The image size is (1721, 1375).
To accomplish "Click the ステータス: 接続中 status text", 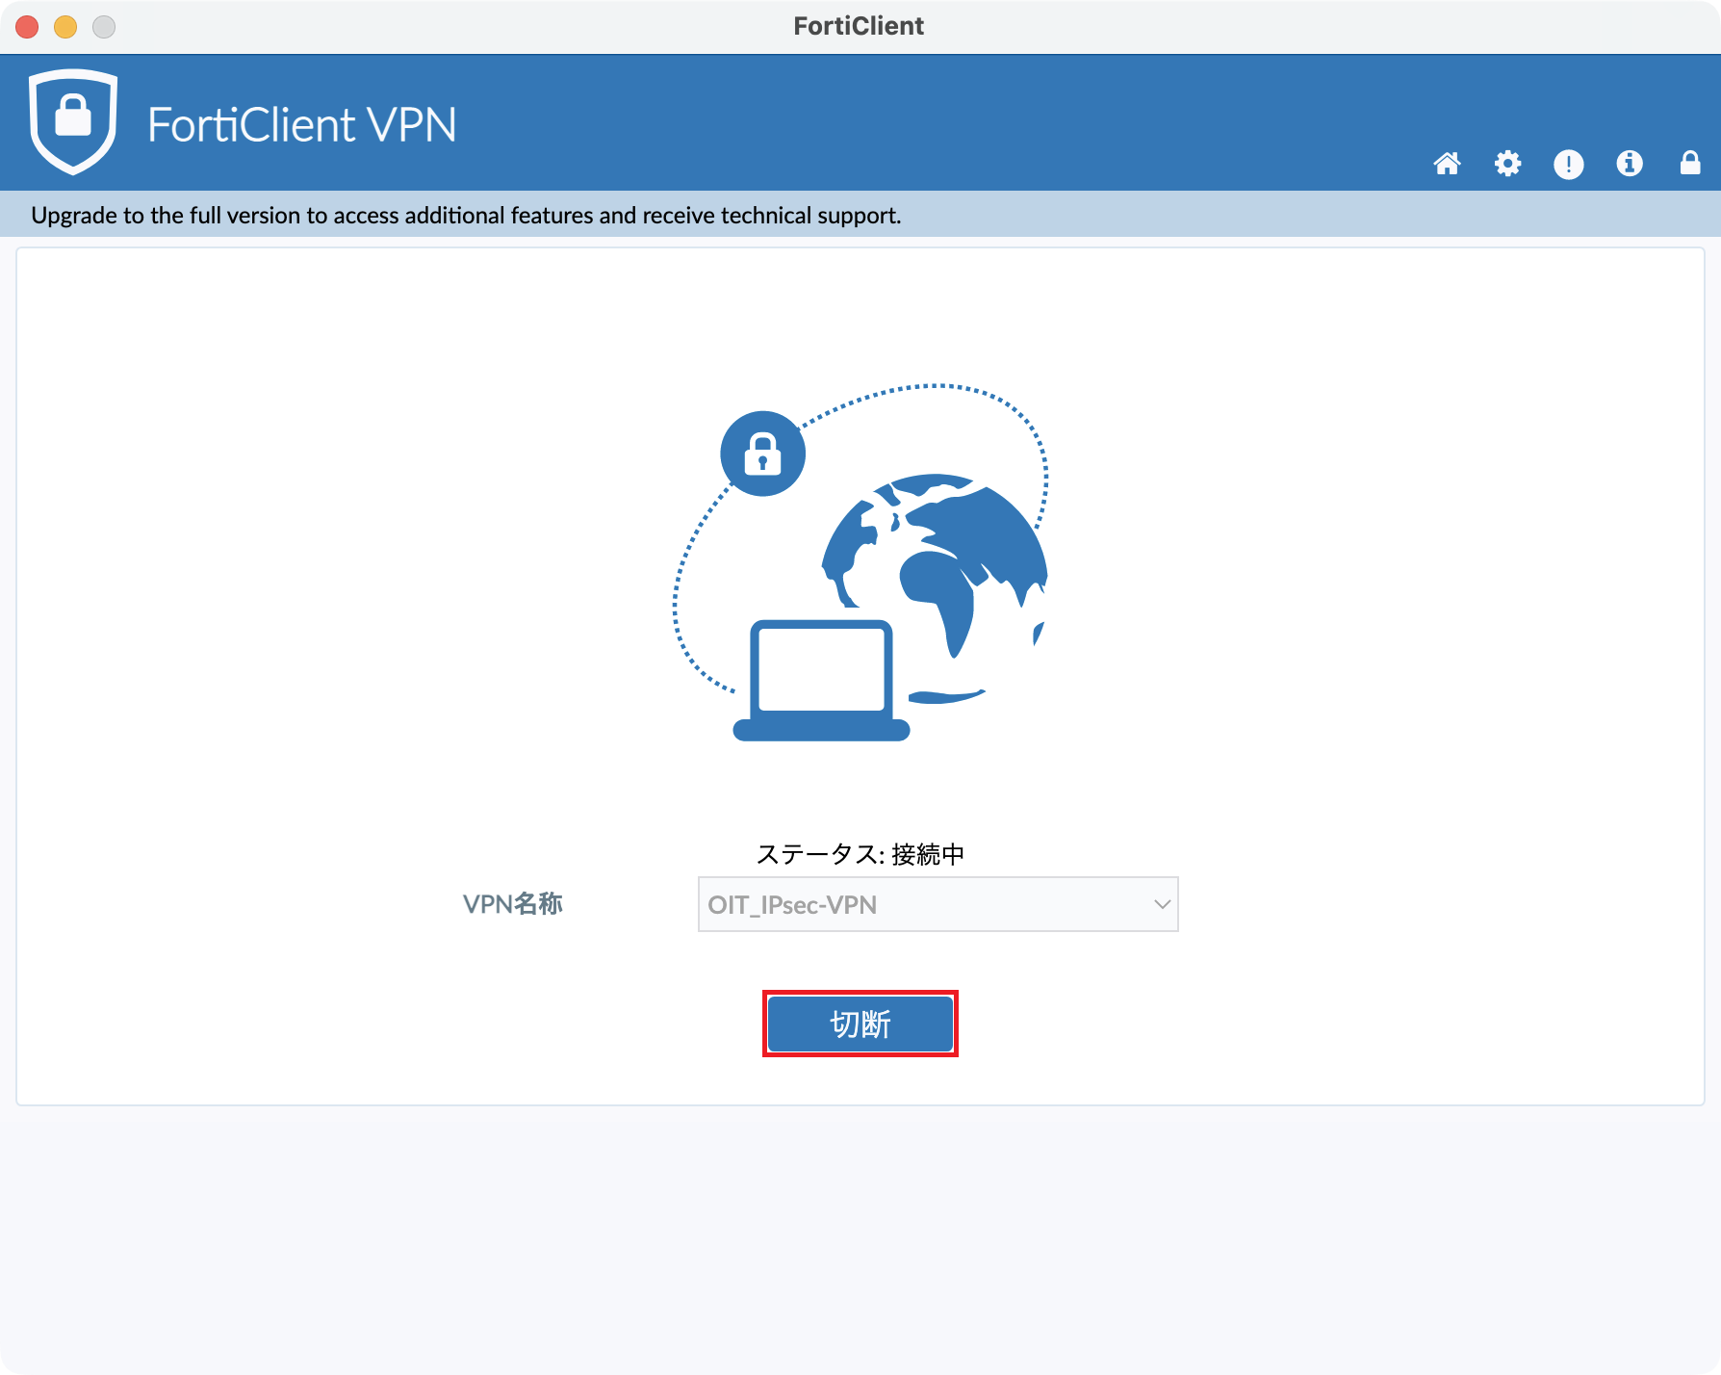I will (860, 854).
